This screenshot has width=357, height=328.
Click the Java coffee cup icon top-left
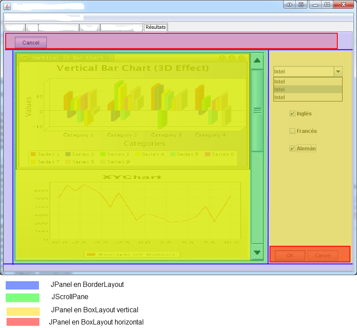click(x=6, y=6)
